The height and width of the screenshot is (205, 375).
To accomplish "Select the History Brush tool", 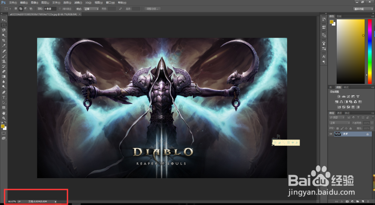I will 4,66.
